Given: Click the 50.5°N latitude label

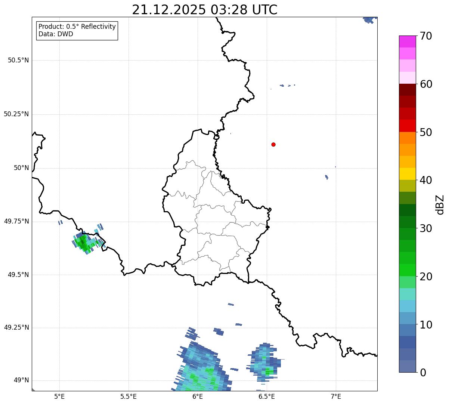Looking at the screenshot, I should click(x=18, y=60).
